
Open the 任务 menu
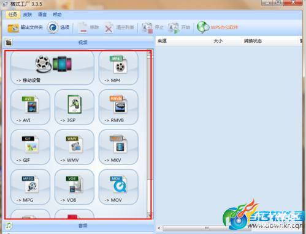coord(13,15)
